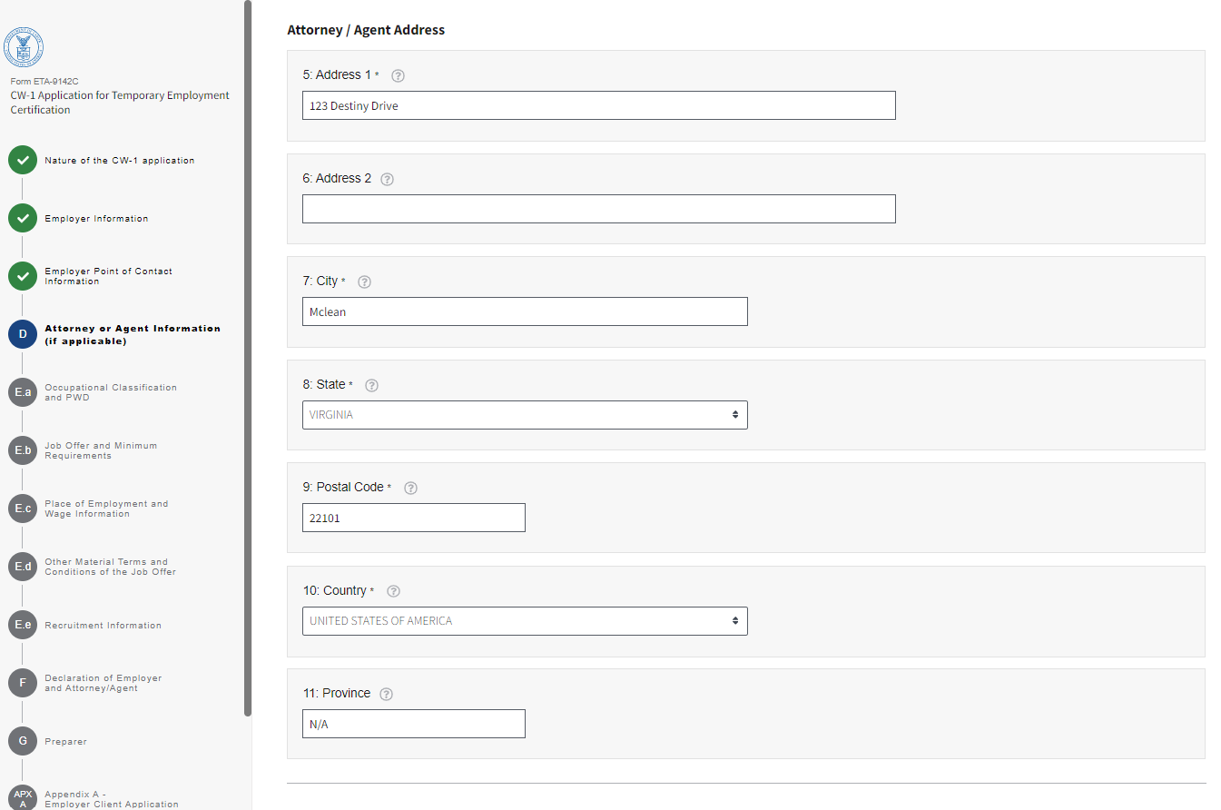This screenshot has width=1221, height=810.
Task: Open the State dropdown showing Virginia
Action: (x=525, y=415)
